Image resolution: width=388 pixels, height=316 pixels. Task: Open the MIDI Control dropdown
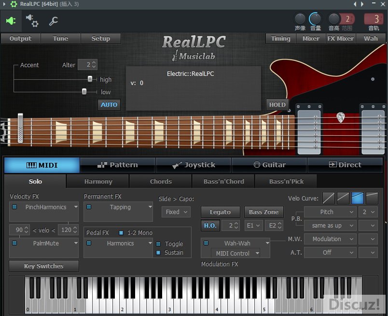[235, 253]
